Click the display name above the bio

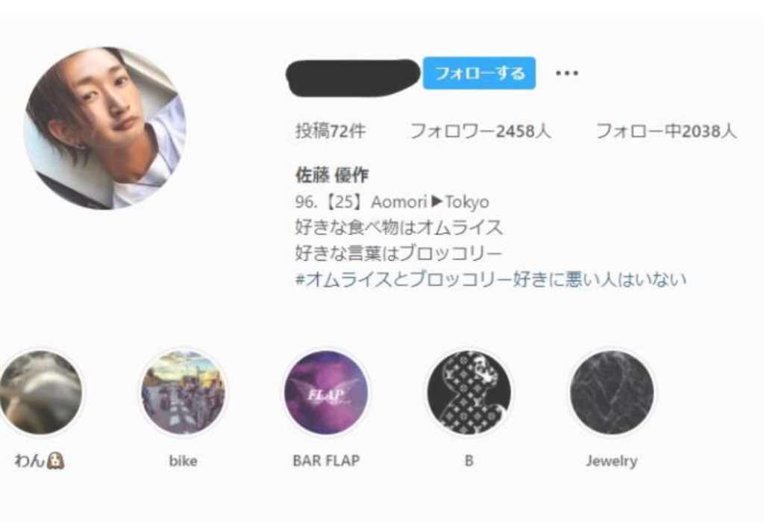(332, 175)
